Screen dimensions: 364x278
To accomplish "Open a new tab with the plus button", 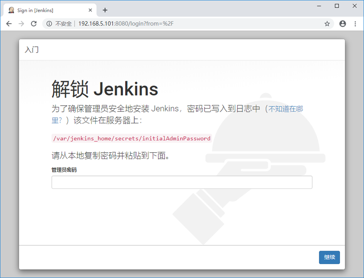I will point(105,10).
